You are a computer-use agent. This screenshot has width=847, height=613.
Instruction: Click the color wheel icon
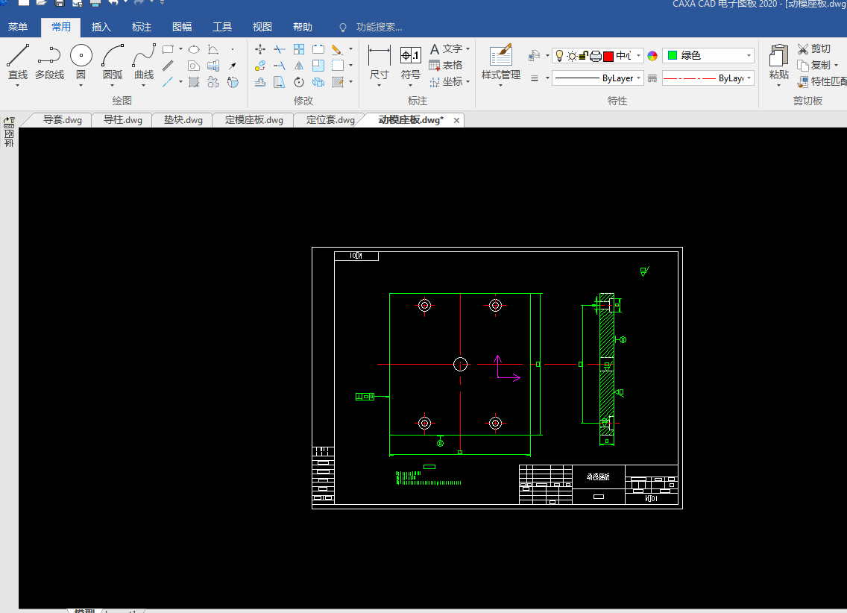[652, 56]
